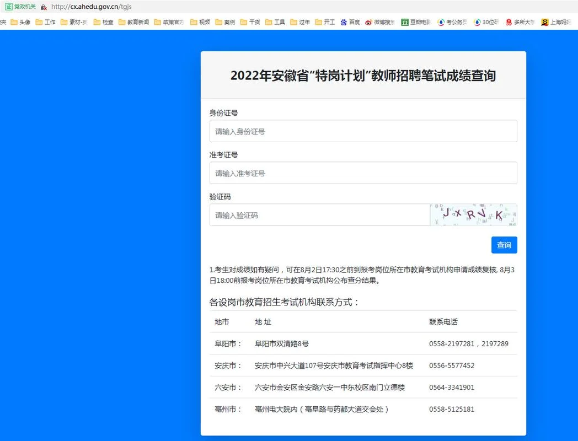Click the 身份证号 field label
Screen dimensions: 578x441
(x=223, y=113)
